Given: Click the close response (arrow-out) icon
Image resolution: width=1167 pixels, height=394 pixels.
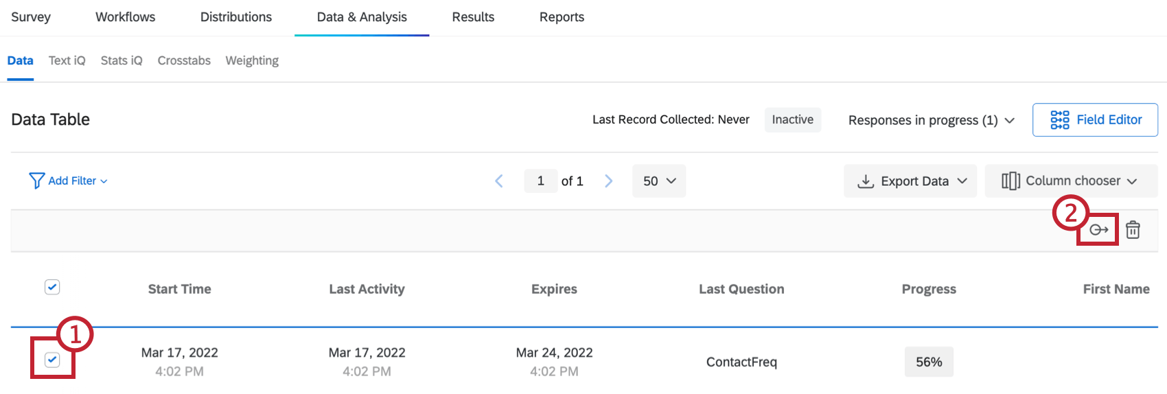Looking at the screenshot, I should [1098, 230].
